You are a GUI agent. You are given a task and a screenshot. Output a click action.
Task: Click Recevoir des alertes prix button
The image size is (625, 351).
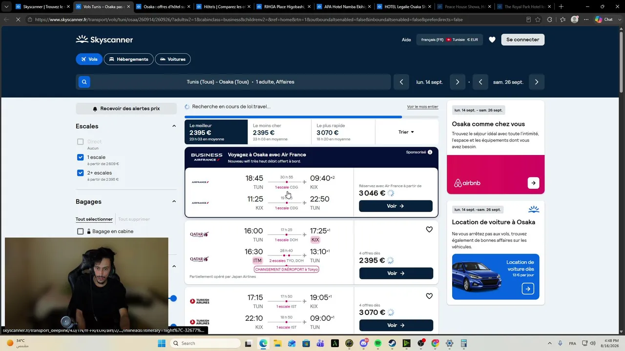click(126, 109)
